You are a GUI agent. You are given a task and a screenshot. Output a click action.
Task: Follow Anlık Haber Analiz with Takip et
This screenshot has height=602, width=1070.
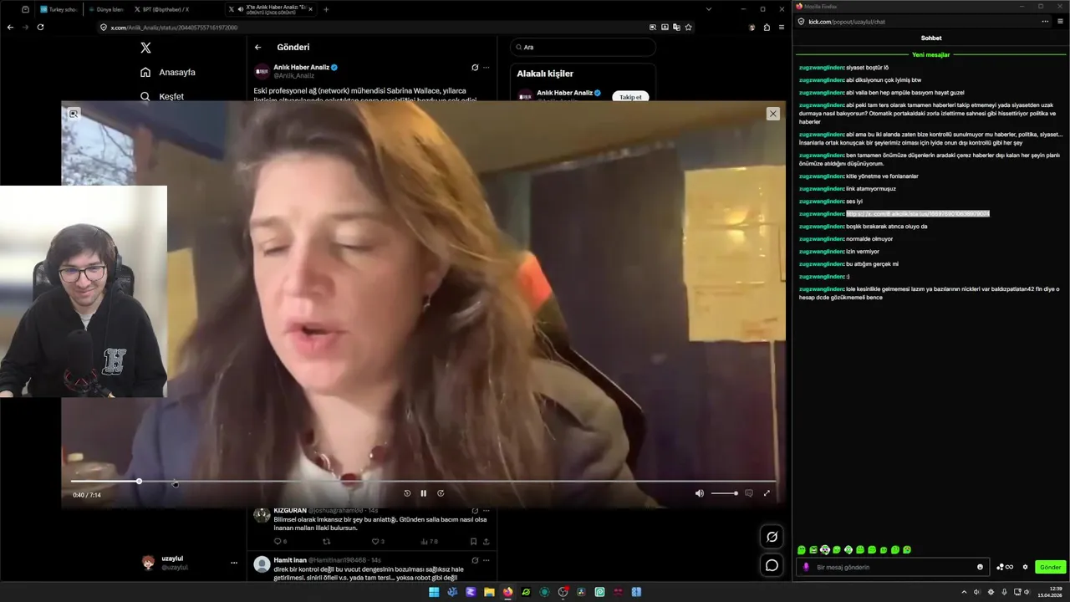coord(630,97)
